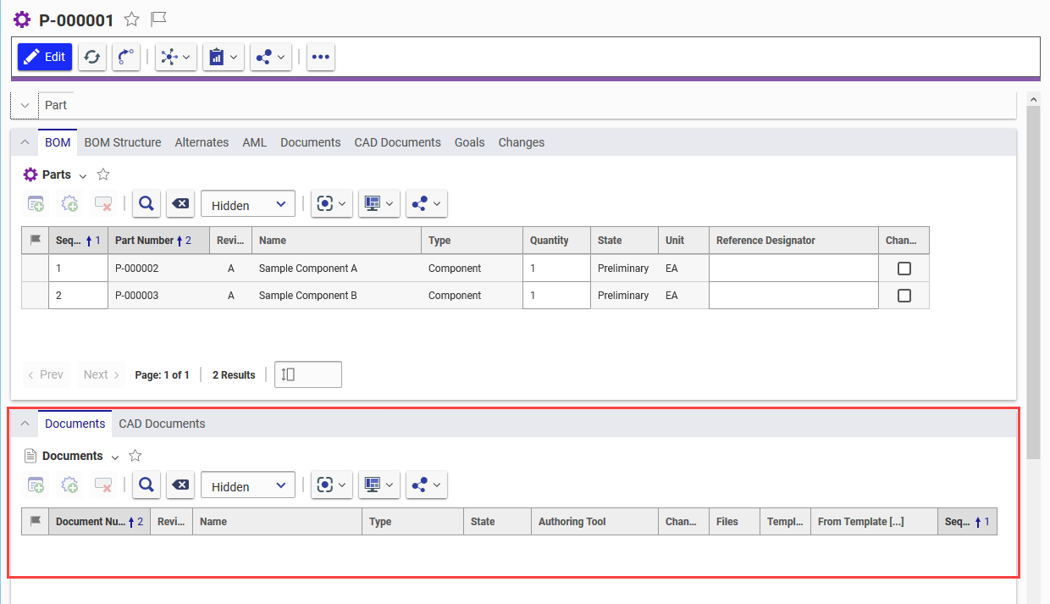
Task: Tick the Changes checkbox for P-000002 row
Action: pyautogui.click(x=904, y=269)
